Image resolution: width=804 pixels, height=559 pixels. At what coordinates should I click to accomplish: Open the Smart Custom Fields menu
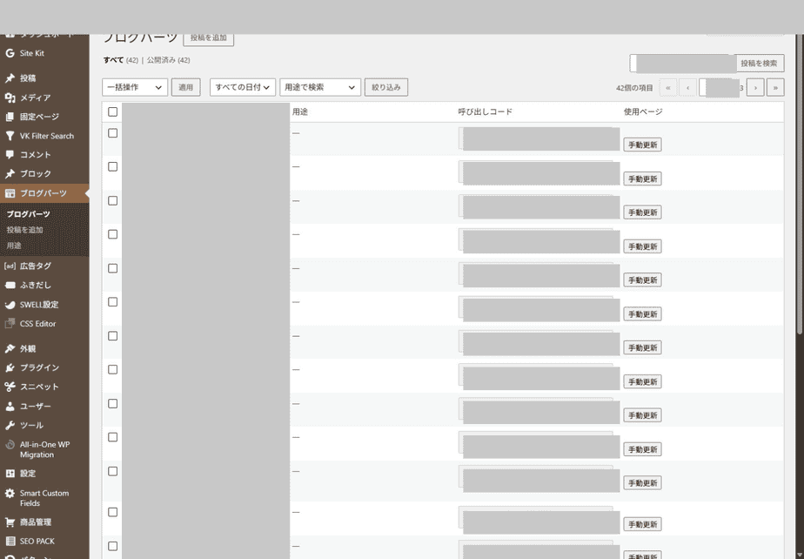pyautogui.click(x=44, y=498)
